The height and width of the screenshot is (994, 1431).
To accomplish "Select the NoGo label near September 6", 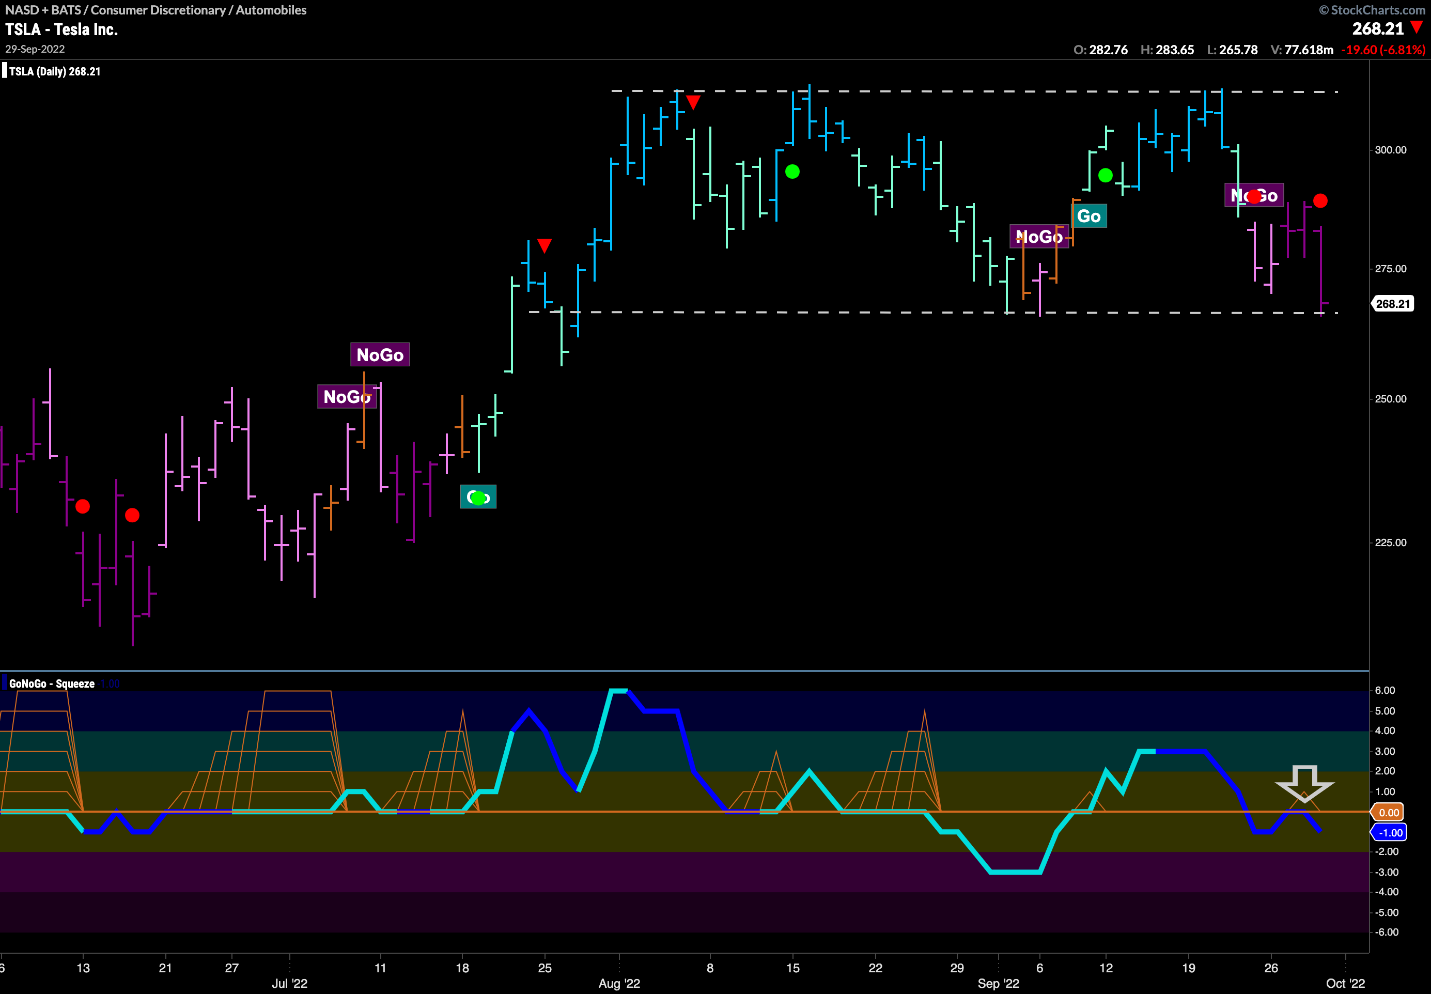I will coord(1039,236).
